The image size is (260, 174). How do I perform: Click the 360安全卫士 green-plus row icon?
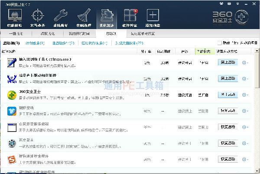12,95
